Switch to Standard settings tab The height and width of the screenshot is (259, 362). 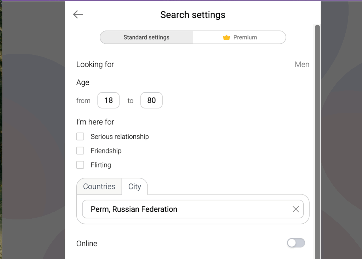point(146,37)
